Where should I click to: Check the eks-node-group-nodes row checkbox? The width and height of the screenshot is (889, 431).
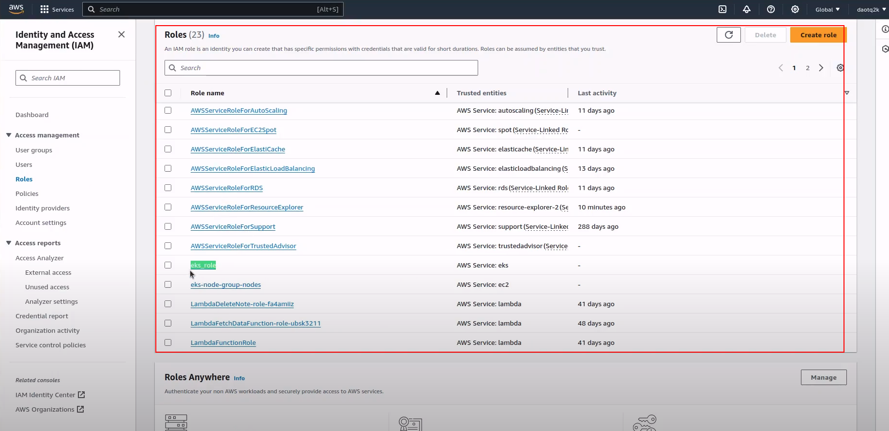pos(168,284)
